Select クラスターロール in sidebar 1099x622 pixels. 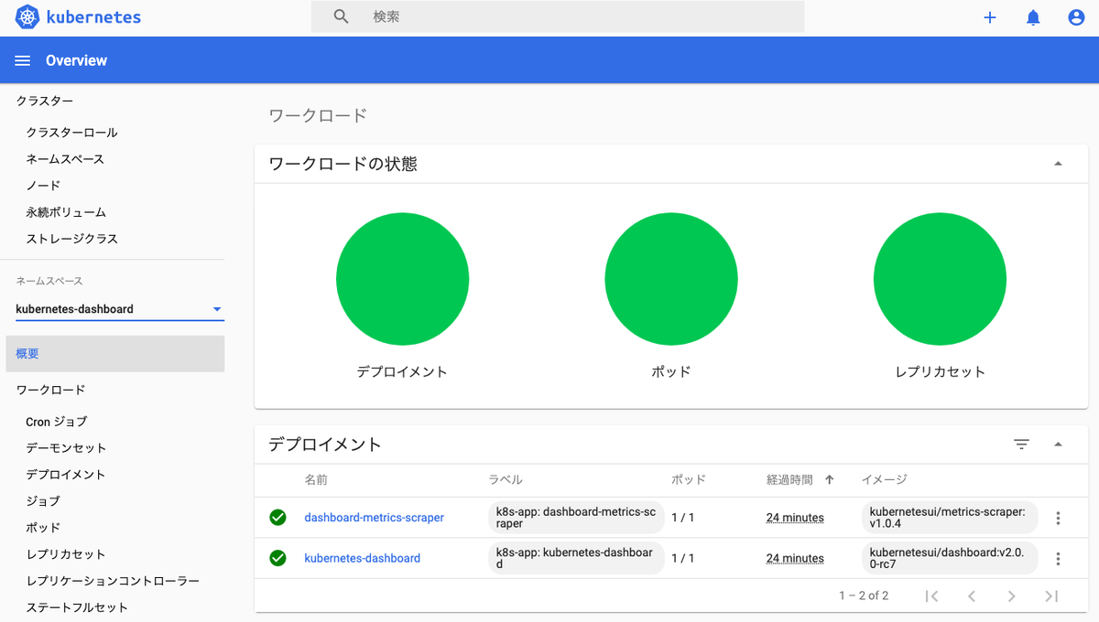coord(71,133)
